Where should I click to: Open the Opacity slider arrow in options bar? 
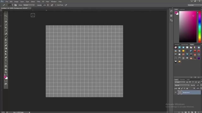pos(48,5)
